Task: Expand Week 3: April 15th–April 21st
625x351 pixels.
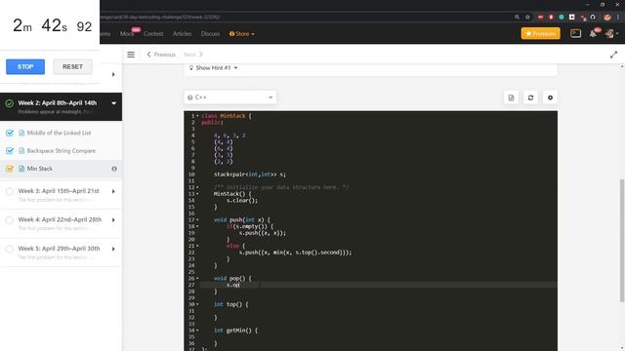Action: (x=113, y=191)
